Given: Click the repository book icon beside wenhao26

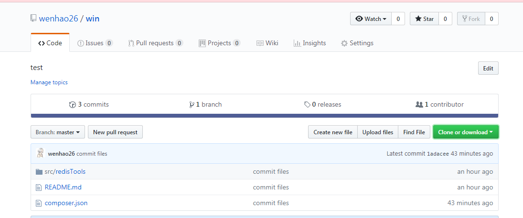Looking at the screenshot, I should click(33, 18).
